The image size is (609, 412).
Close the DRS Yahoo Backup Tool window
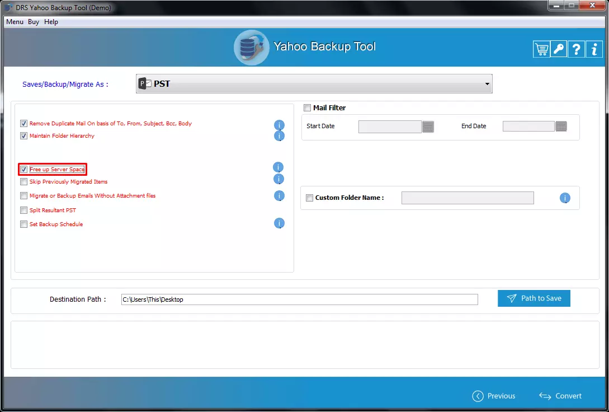pyautogui.click(x=592, y=6)
